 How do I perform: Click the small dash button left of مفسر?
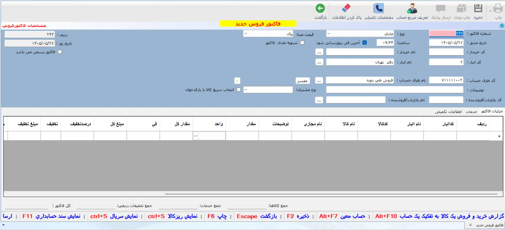(237, 80)
